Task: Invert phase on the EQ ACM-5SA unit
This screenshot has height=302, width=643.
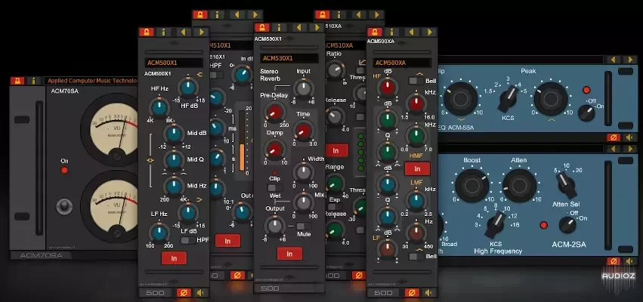Action: tap(613, 137)
